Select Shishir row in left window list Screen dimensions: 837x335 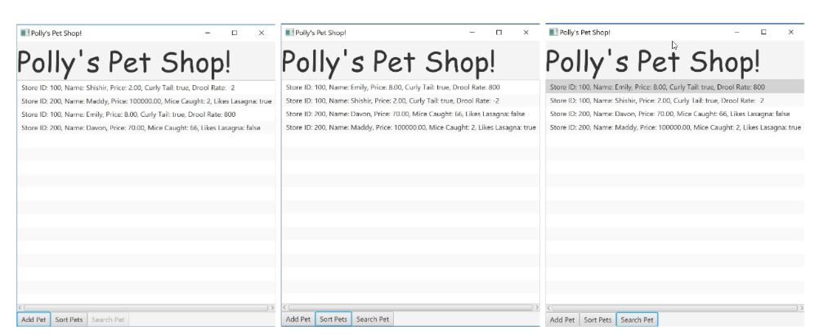pyautogui.click(x=146, y=87)
